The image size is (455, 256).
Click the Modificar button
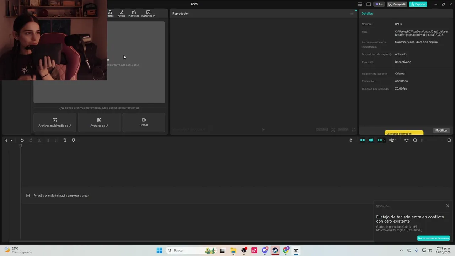click(x=441, y=130)
